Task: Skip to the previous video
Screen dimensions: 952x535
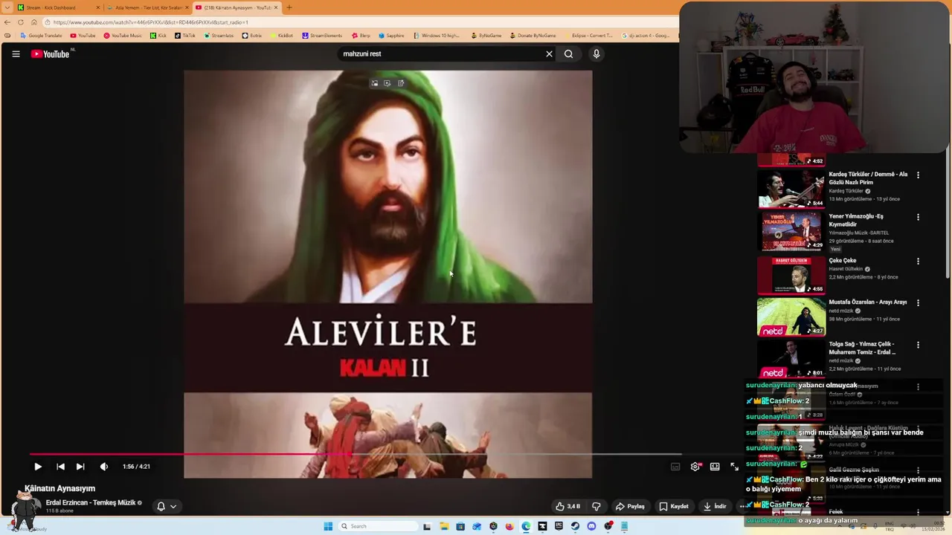Action: pyautogui.click(x=60, y=467)
